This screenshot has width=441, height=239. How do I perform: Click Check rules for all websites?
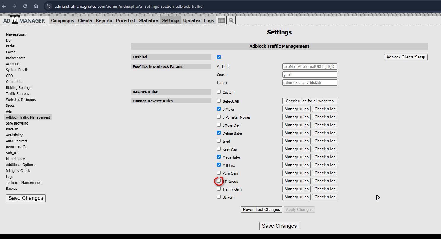(310, 101)
